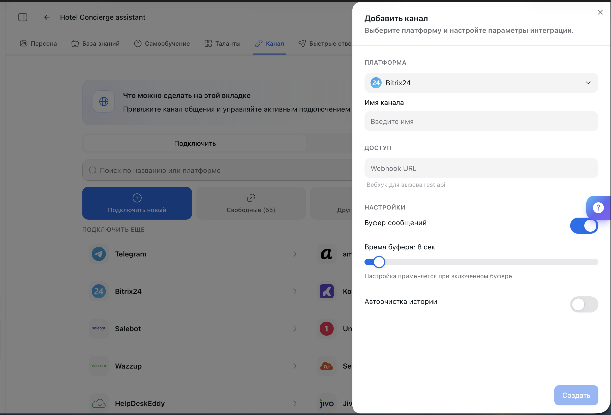Click the orange cloud gears icon
This screenshot has width=611, height=415.
tap(326, 366)
